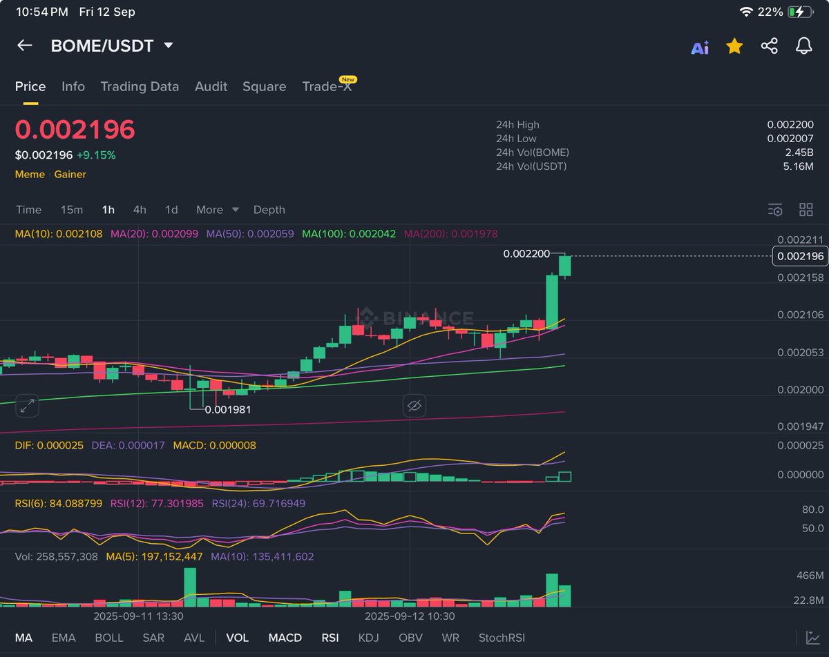Toggle the SAR indicator
Image resolution: width=829 pixels, height=657 pixels.
point(153,638)
